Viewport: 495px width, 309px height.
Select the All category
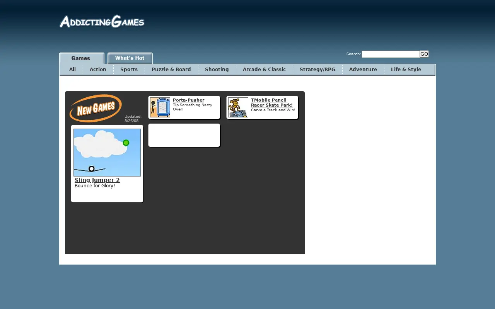pyautogui.click(x=72, y=70)
